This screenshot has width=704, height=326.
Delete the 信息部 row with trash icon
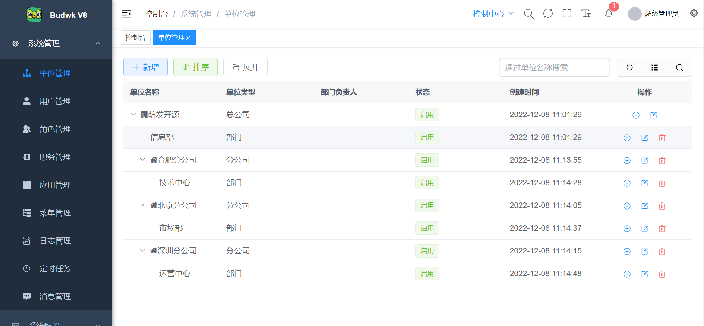point(662,138)
